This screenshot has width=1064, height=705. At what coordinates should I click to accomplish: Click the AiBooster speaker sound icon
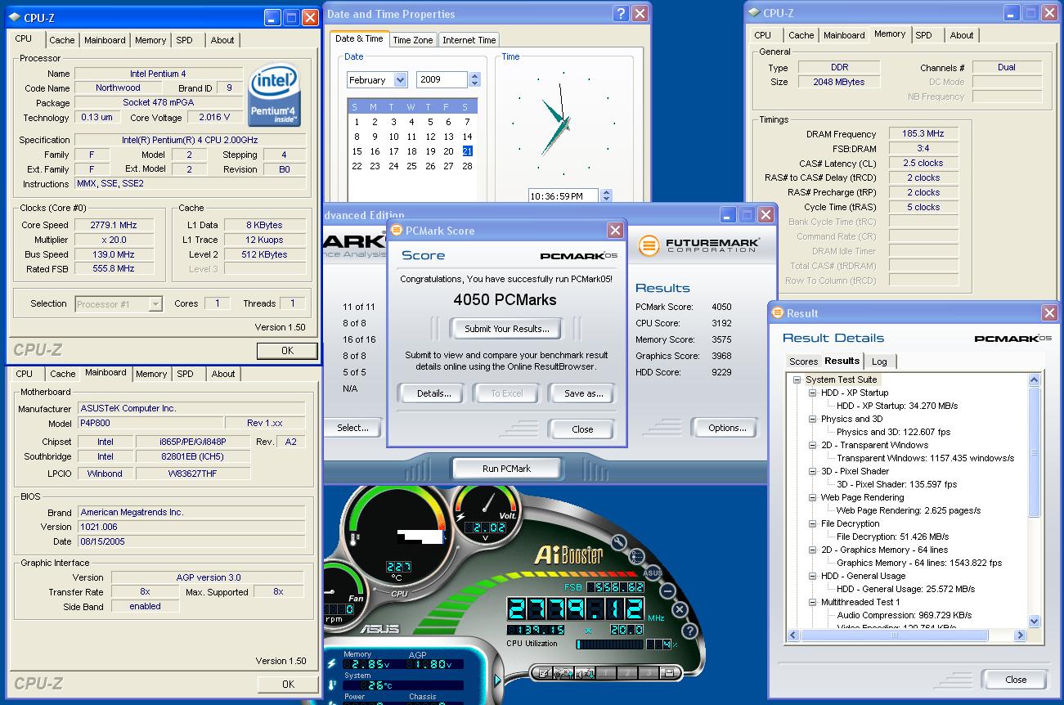[x=585, y=673]
